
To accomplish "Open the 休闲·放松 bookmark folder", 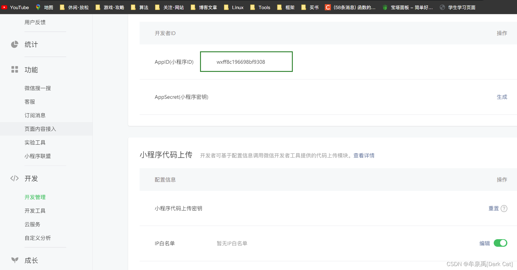I will (74, 7).
